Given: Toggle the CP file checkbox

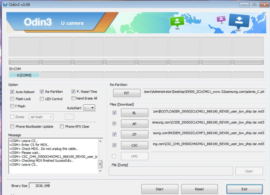Looking at the screenshot, I should 114,134.
